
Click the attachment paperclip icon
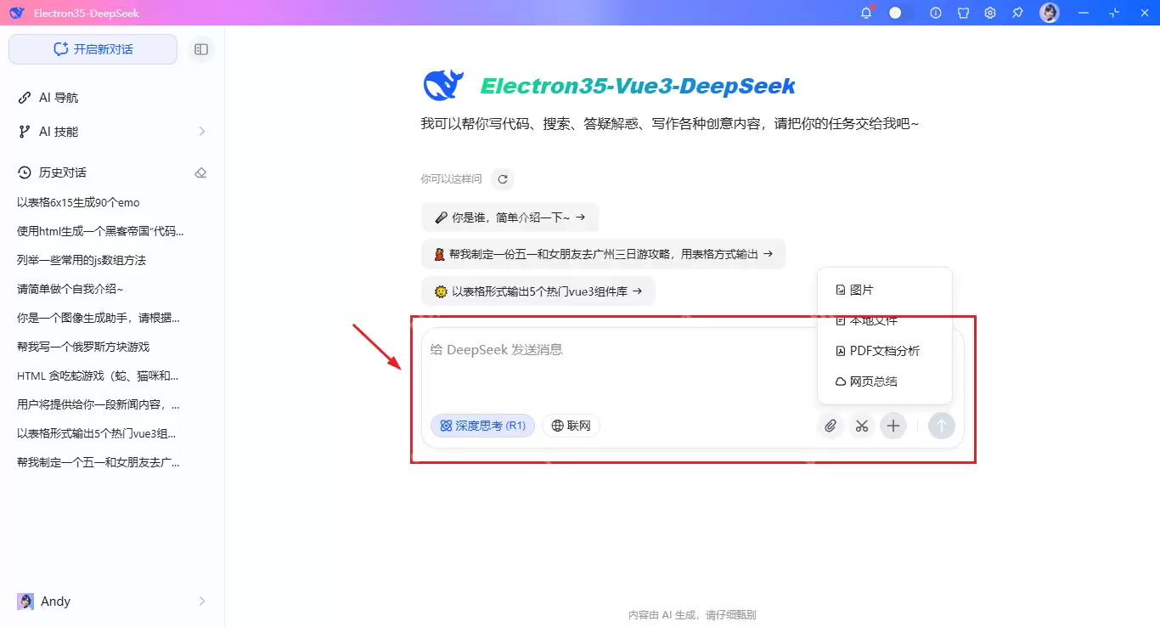[831, 426]
